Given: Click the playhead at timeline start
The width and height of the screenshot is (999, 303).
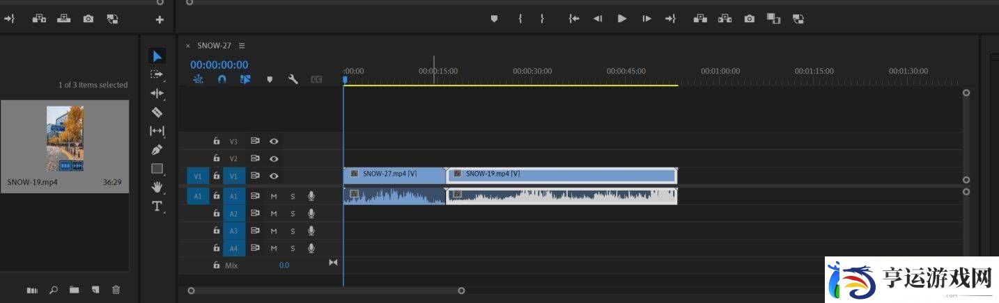Looking at the screenshot, I should click(344, 81).
